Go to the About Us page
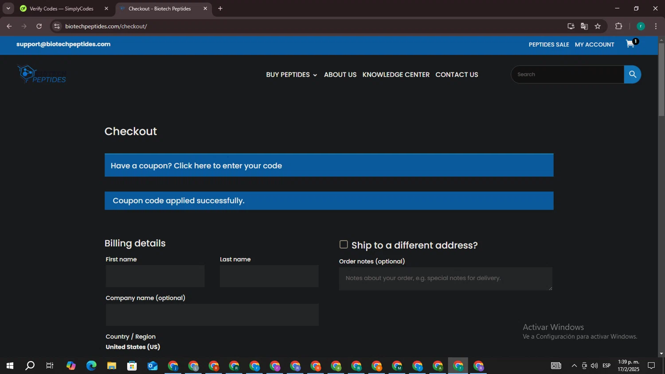This screenshot has height=374, width=665. pyautogui.click(x=340, y=75)
